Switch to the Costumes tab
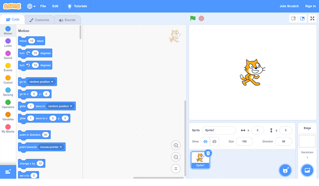Image resolution: width=319 pixels, height=186 pixels. (39, 20)
